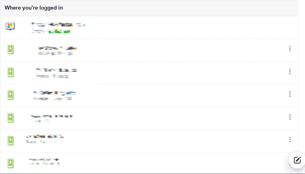The image size is (305, 174).
Task: Click the fifth Android device icon
Action: tap(10, 141)
